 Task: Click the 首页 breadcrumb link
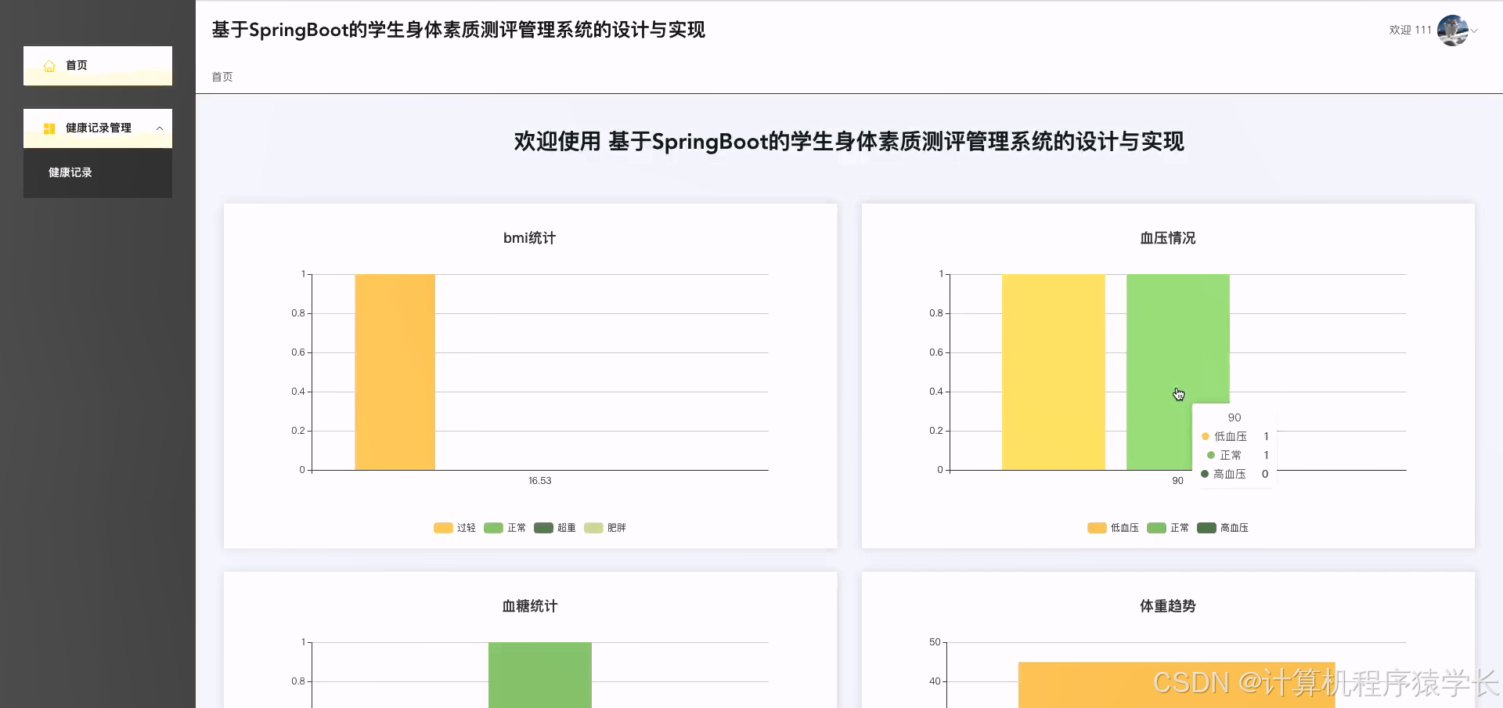[x=222, y=76]
